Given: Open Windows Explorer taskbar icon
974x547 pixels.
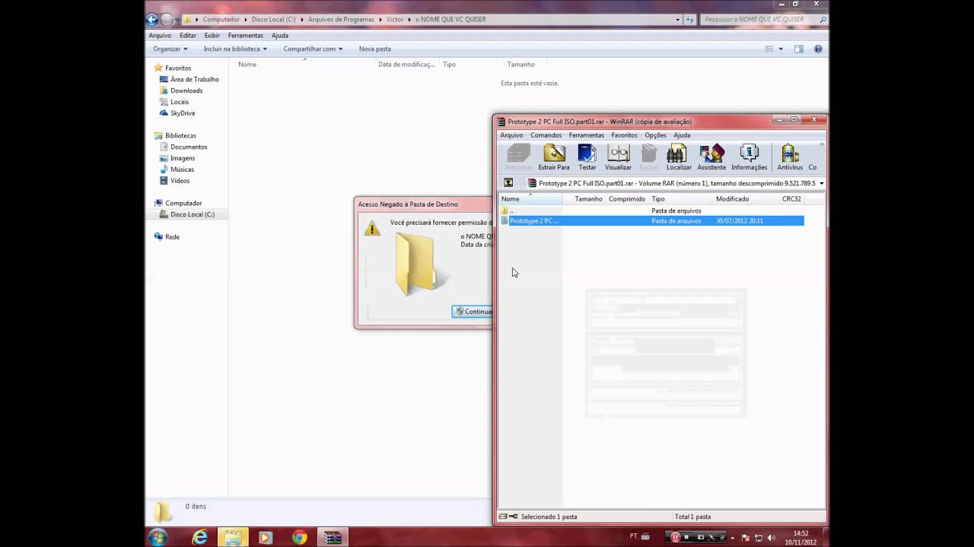Looking at the screenshot, I should [233, 537].
